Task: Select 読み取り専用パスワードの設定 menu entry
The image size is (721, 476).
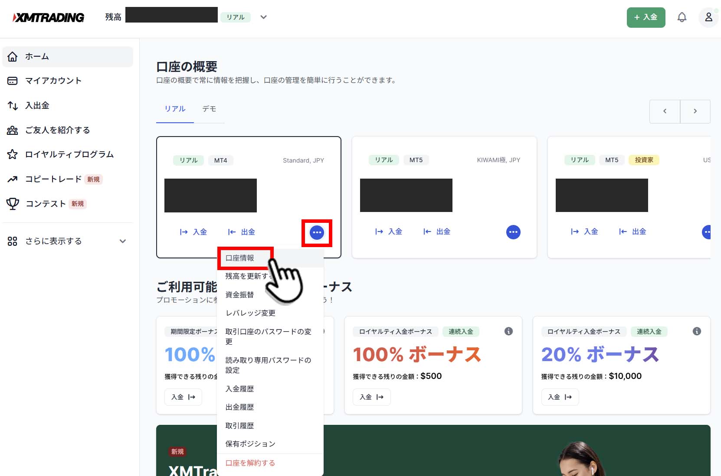Action: click(270, 365)
